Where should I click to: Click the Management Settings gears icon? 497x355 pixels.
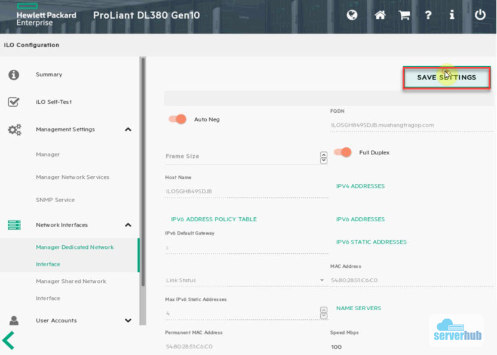[15, 129]
